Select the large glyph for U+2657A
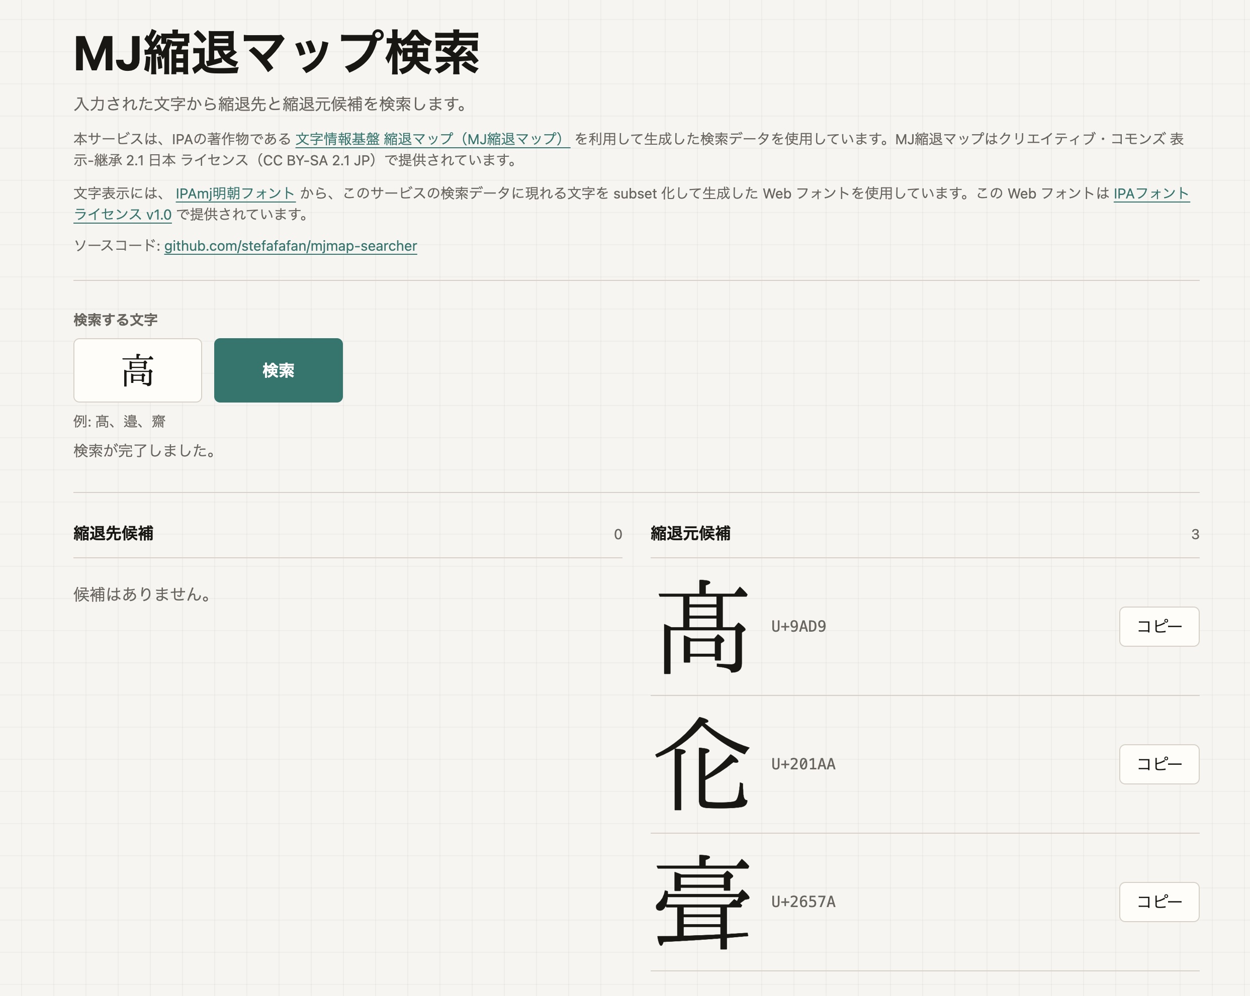 click(703, 902)
